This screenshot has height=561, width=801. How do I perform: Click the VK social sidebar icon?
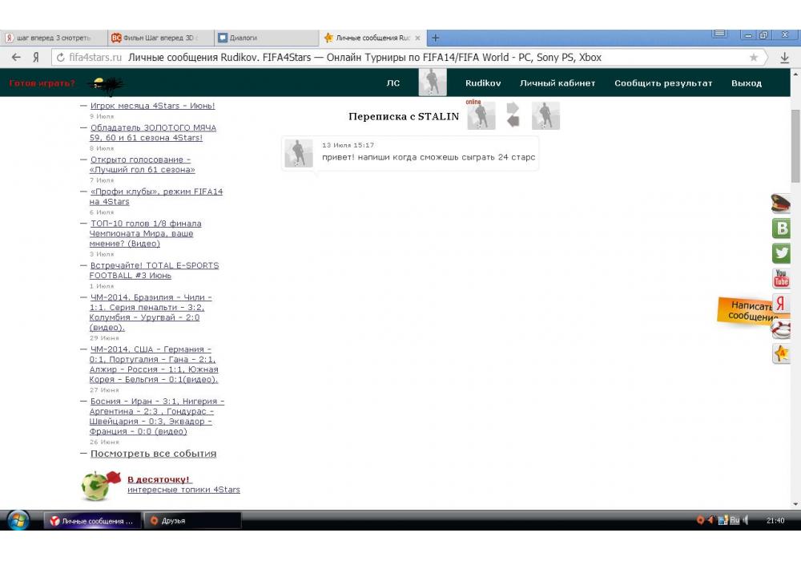pyautogui.click(x=781, y=228)
